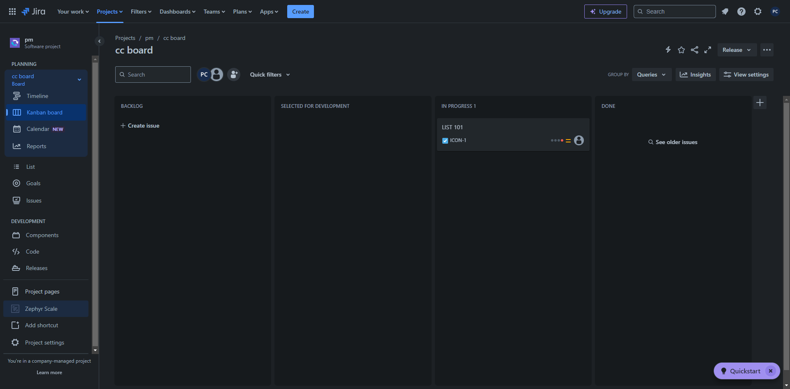Open the Dashboards menu
The image size is (790, 389).
(x=177, y=12)
